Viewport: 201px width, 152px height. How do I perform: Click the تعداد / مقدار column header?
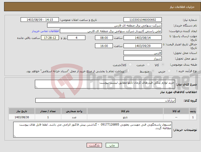pos(48,111)
